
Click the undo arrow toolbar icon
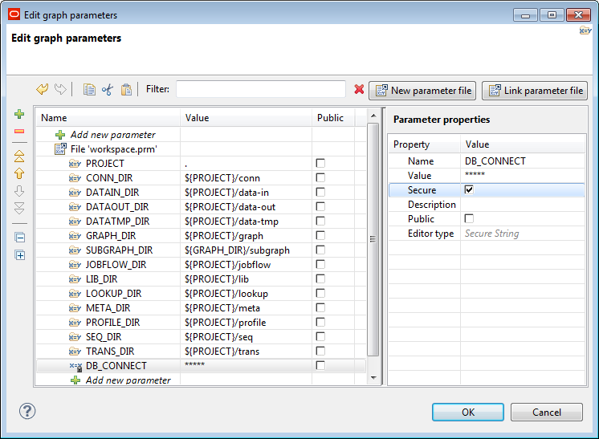pos(42,90)
